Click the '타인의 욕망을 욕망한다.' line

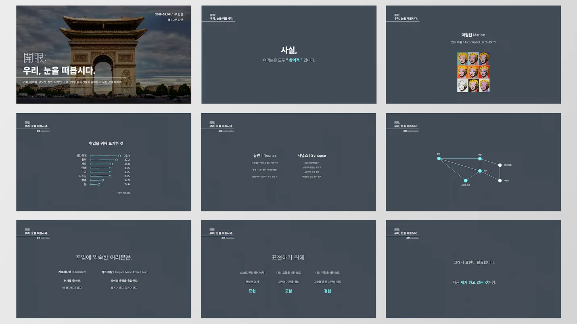coord(124,280)
